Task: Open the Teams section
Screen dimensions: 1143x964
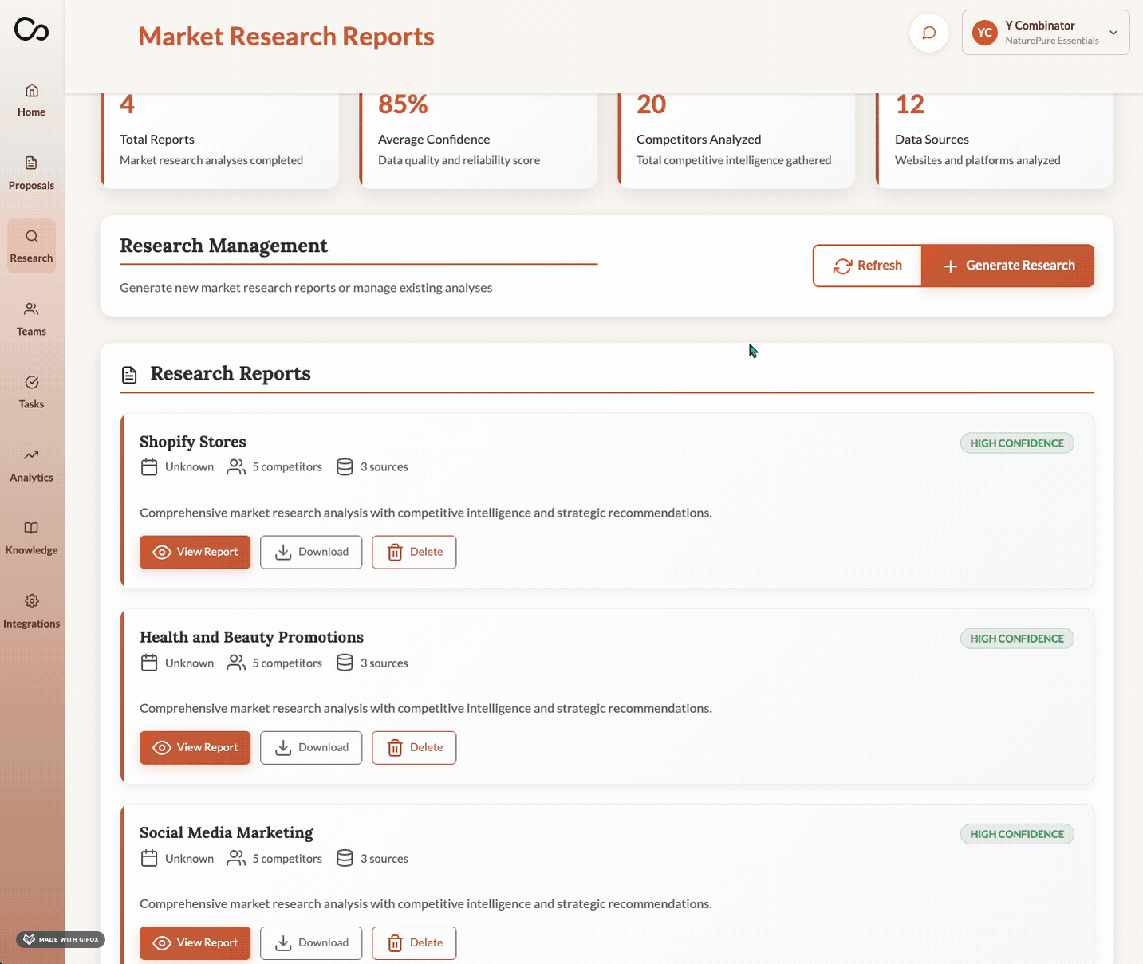Action: point(31,317)
